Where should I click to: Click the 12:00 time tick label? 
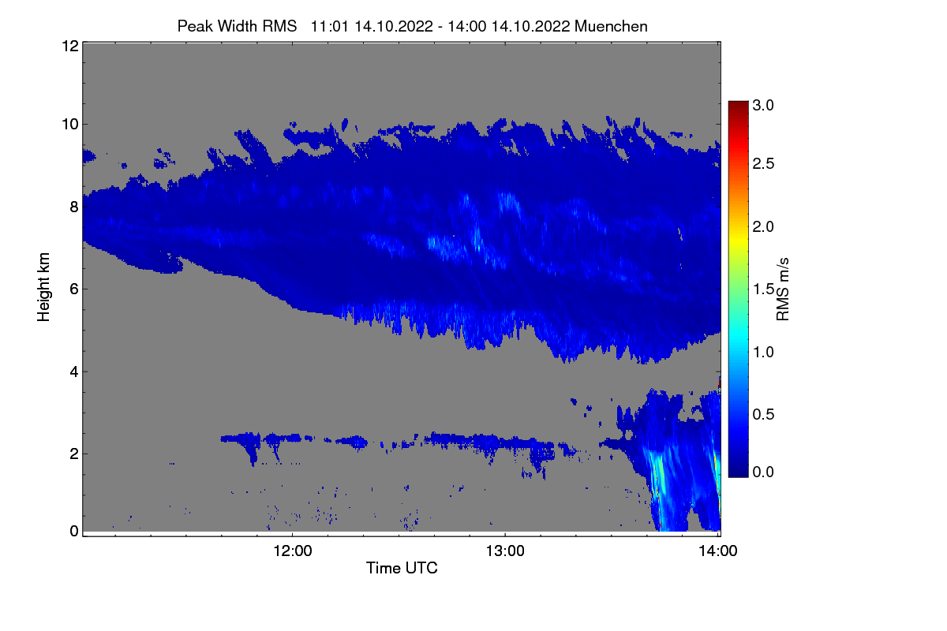[x=292, y=551]
